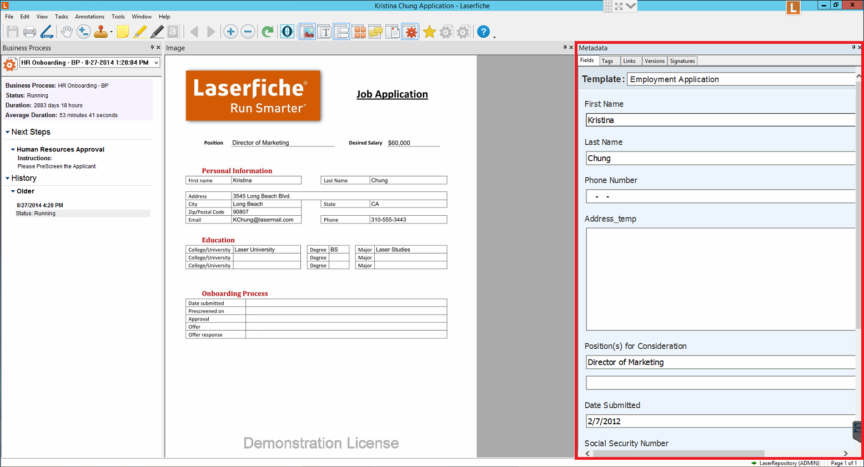The width and height of the screenshot is (864, 467).
Task: Open the Tools menu
Action: tap(118, 17)
